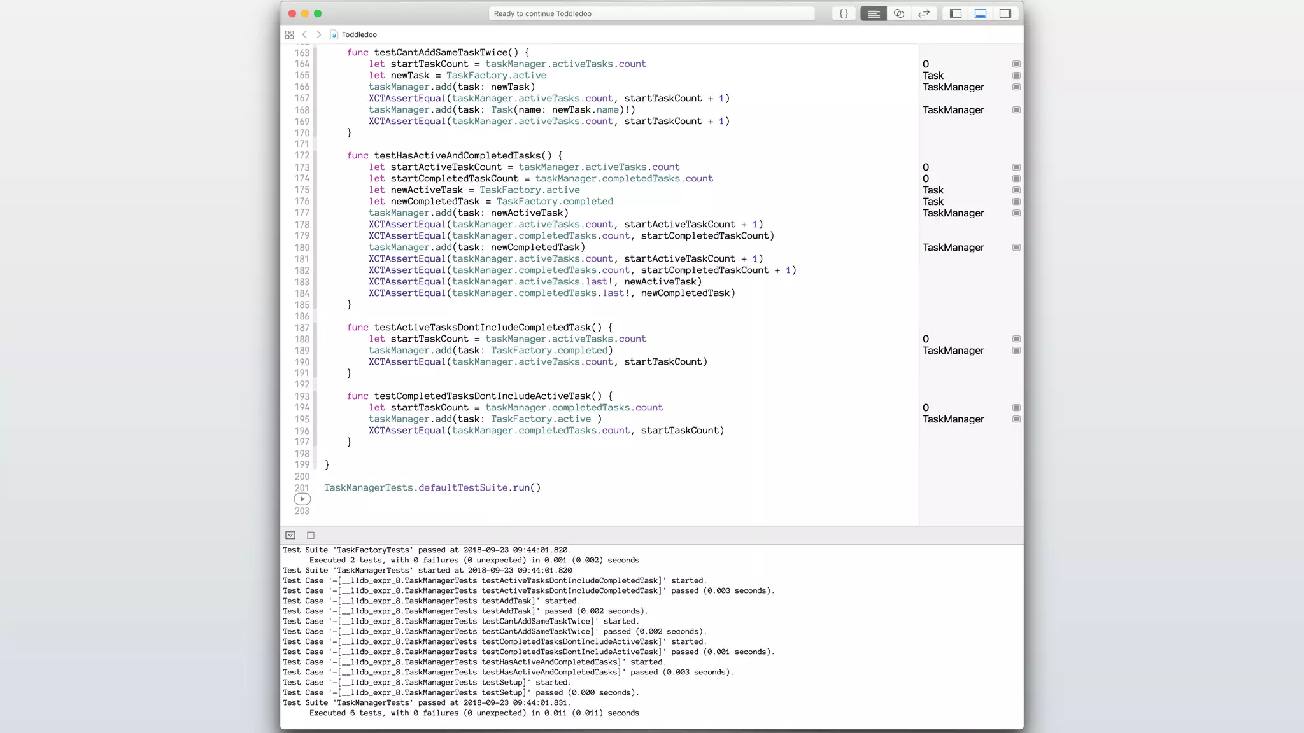Toggle the left navigator panel

click(x=956, y=13)
